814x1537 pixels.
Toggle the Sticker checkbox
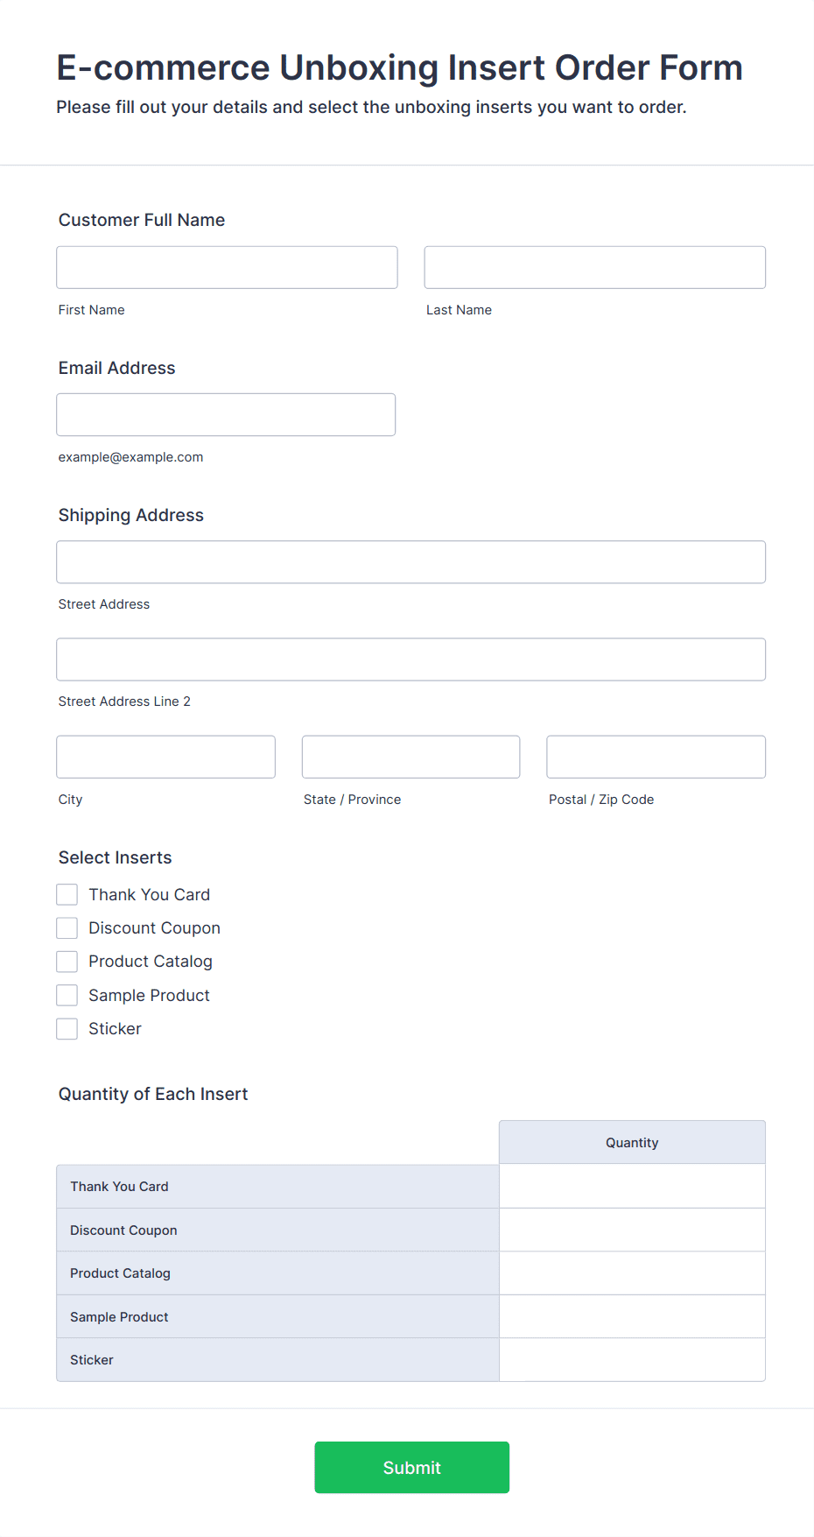67,1029
